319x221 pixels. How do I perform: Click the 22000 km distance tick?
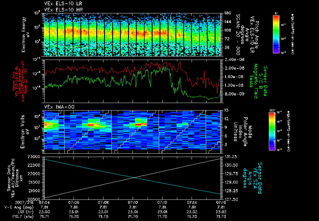(x=34, y=174)
